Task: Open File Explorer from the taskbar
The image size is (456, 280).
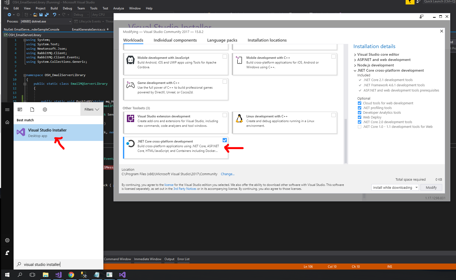Action: pos(46,275)
